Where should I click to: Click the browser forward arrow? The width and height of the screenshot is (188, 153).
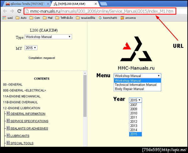coord(12,11)
